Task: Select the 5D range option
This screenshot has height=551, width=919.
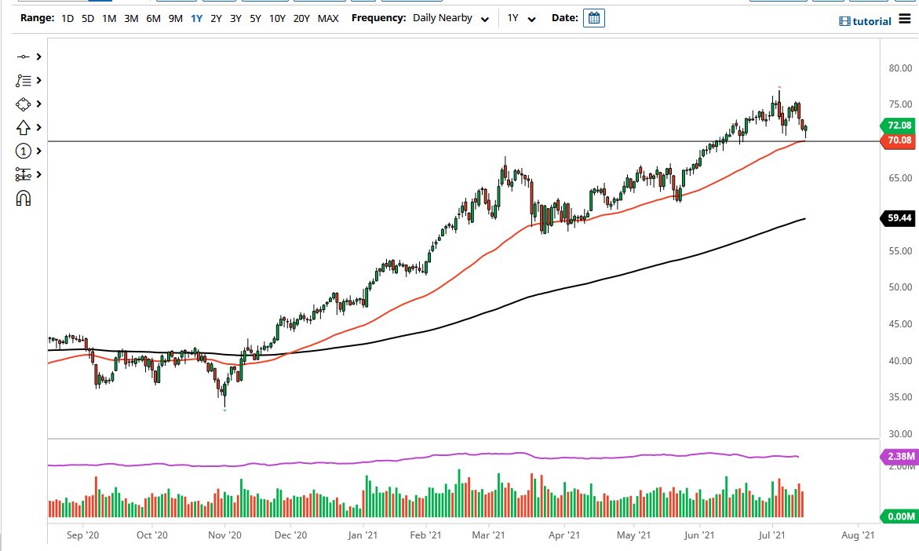Action: [86, 17]
